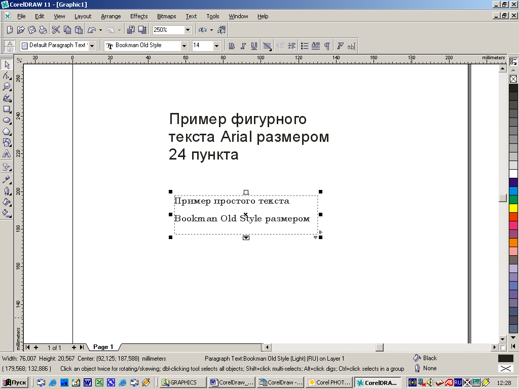
Task: Select the Outline tool
Action: click(7, 191)
